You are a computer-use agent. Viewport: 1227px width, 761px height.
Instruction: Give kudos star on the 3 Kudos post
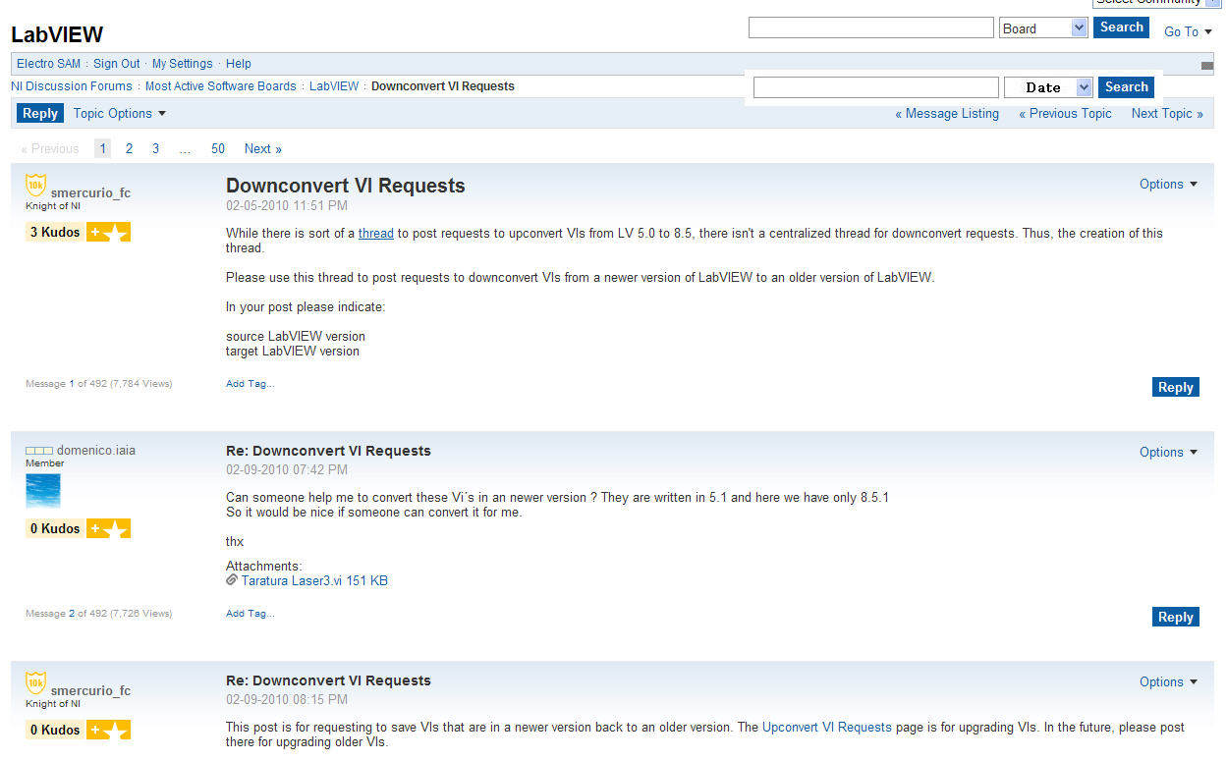[108, 232]
